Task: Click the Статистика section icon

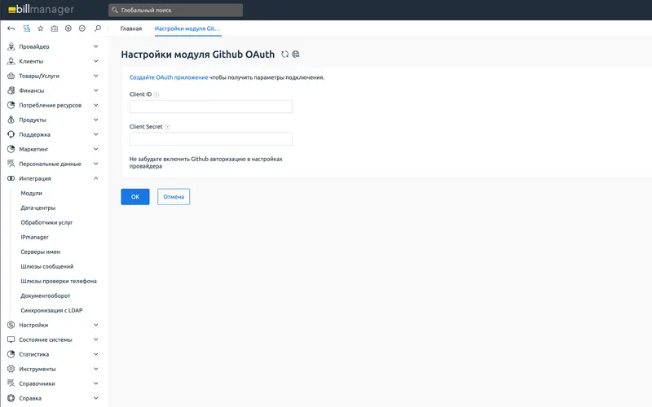Action: [11, 354]
